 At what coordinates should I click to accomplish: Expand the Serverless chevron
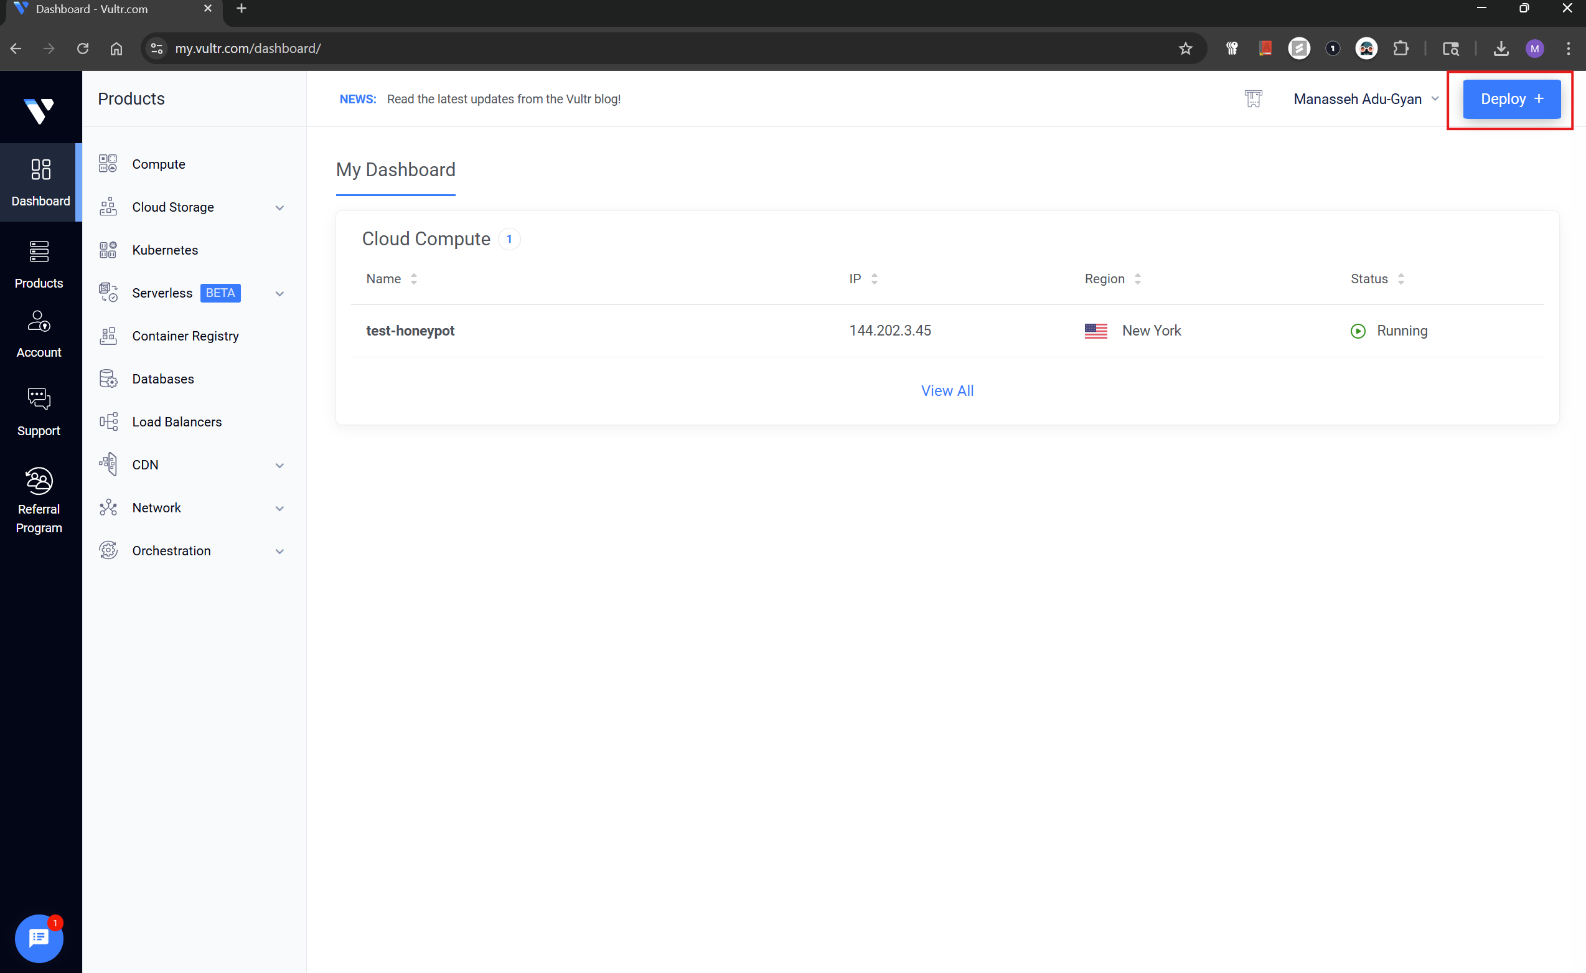click(x=279, y=294)
